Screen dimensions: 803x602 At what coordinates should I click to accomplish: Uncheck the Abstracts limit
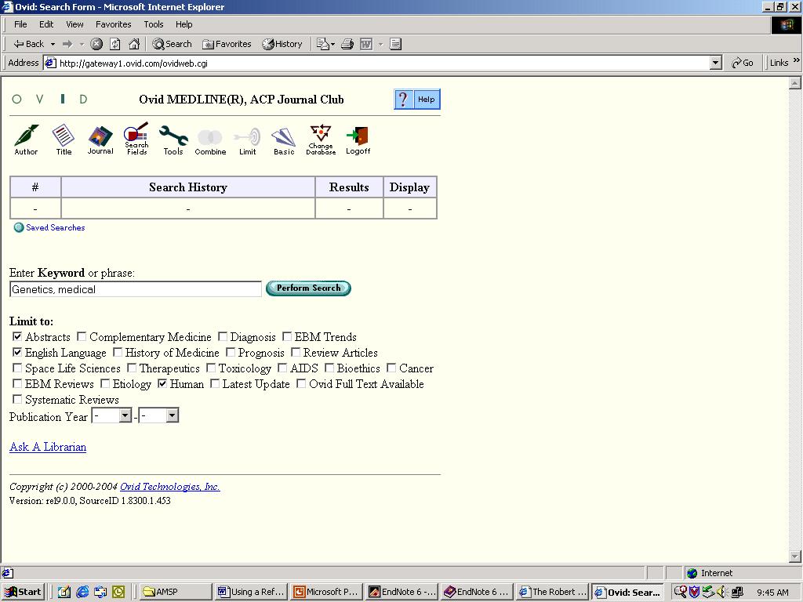coord(17,336)
